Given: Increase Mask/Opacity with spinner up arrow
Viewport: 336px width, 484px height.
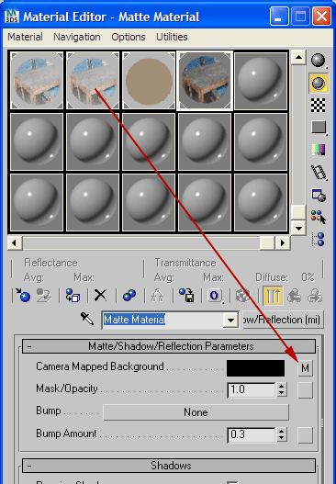Looking at the screenshot, I should [x=281, y=387].
